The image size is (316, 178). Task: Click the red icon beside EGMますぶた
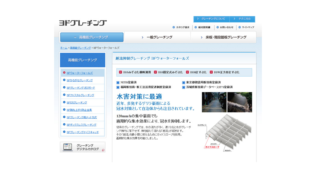coord(187,73)
